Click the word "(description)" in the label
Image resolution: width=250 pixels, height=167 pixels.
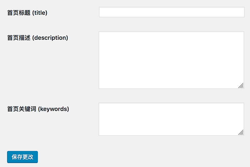50,38
